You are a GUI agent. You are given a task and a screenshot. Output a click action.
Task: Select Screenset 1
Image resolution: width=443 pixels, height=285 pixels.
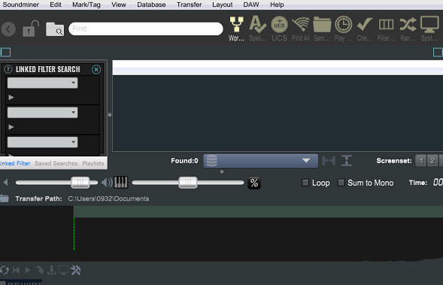pyautogui.click(x=421, y=161)
